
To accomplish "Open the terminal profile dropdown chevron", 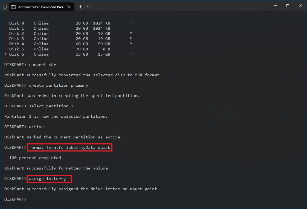I will coord(88,7).
